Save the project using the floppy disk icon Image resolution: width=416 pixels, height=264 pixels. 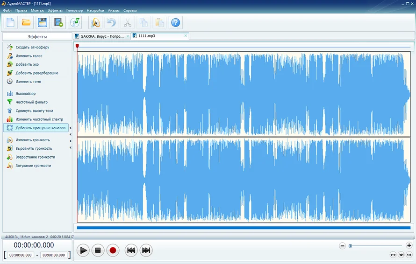pos(43,22)
